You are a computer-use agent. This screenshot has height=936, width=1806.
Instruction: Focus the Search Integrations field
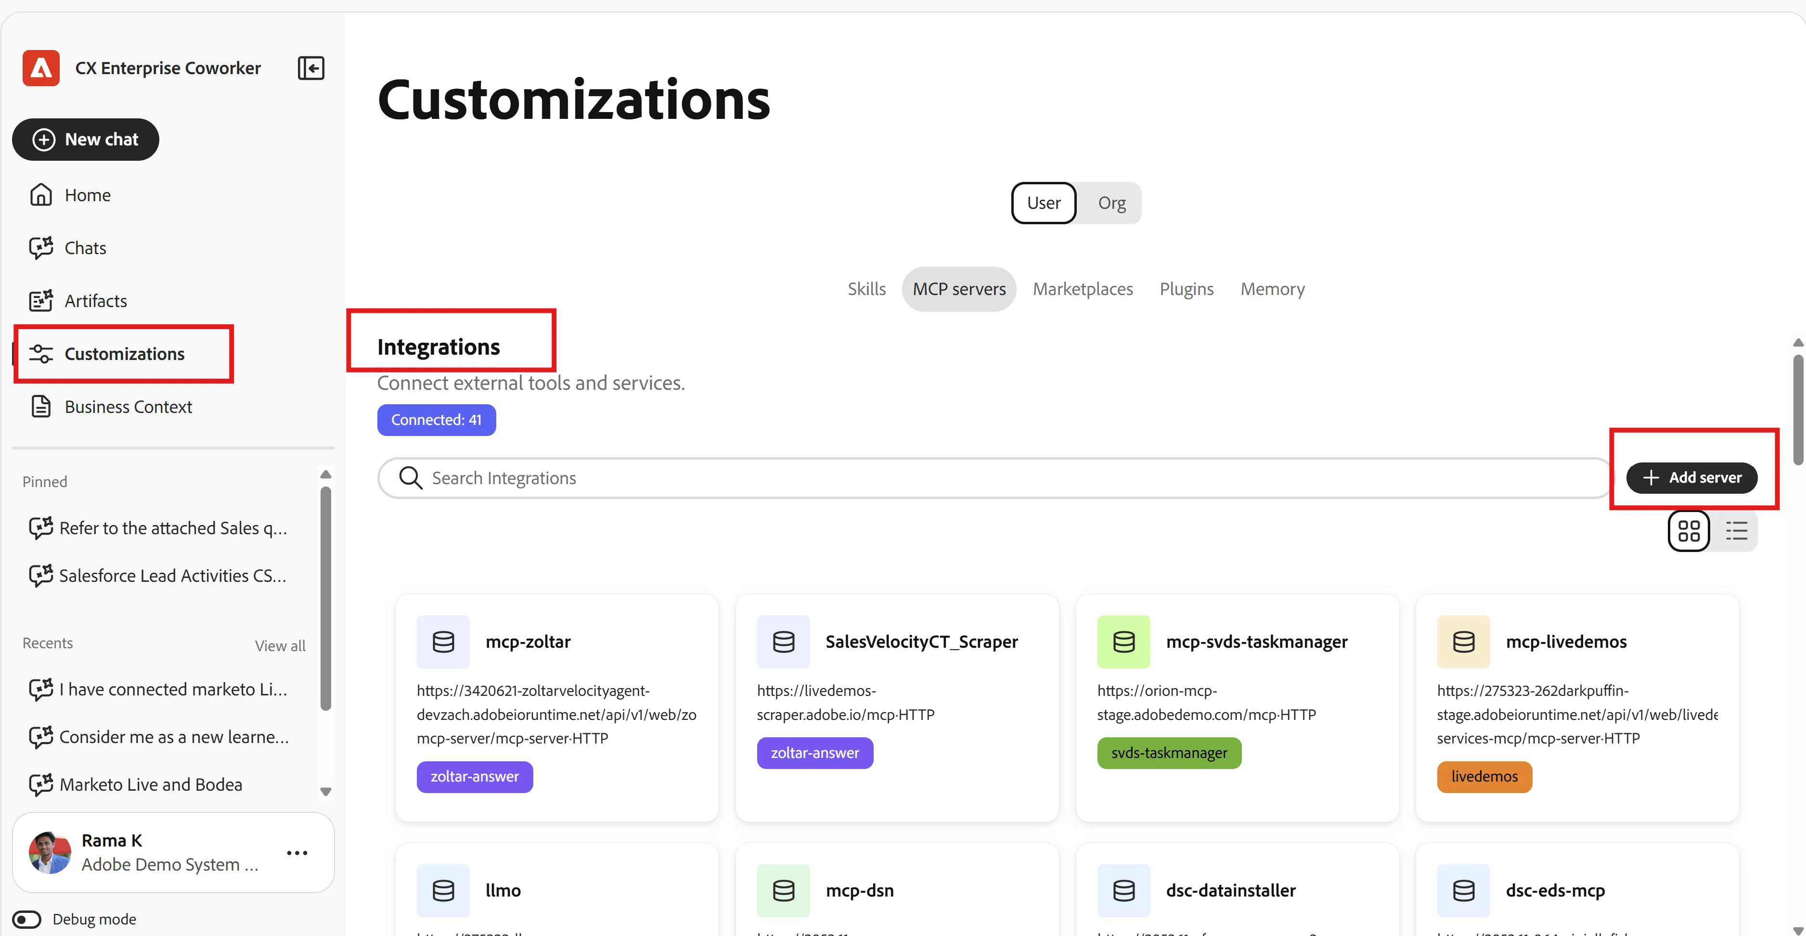pyautogui.click(x=995, y=478)
